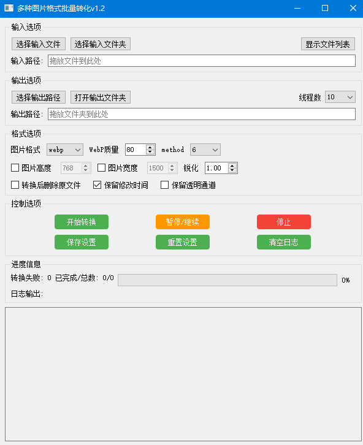Click the 选择输入文件 button
363x445 pixels.
coord(39,44)
